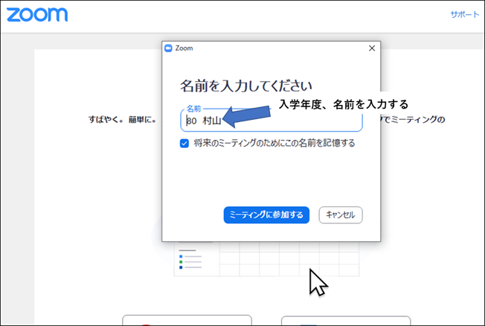Click the 名前を入力してください heading
485x326 pixels.
point(246,86)
